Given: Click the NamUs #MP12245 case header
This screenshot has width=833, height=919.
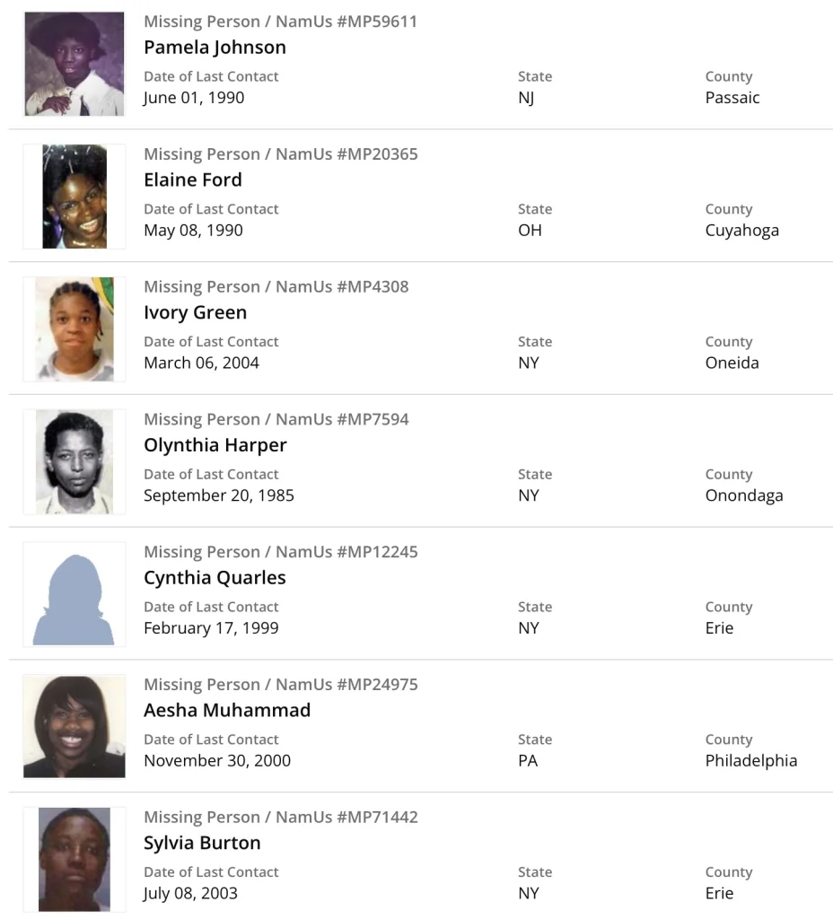Looking at the screenshot, I should pos(280,552).
